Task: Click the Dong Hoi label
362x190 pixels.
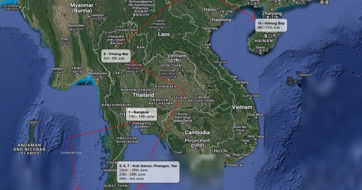Action: pos(220,62)
